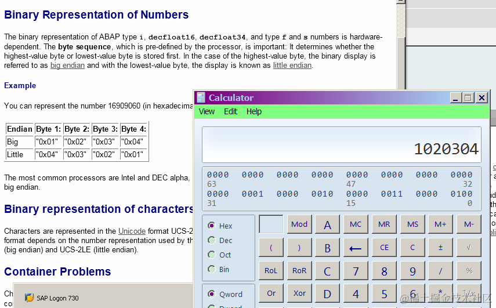This screenshot has width=496, height=308.
Task: Click the 4 digit button
Action: coord(356,293)
